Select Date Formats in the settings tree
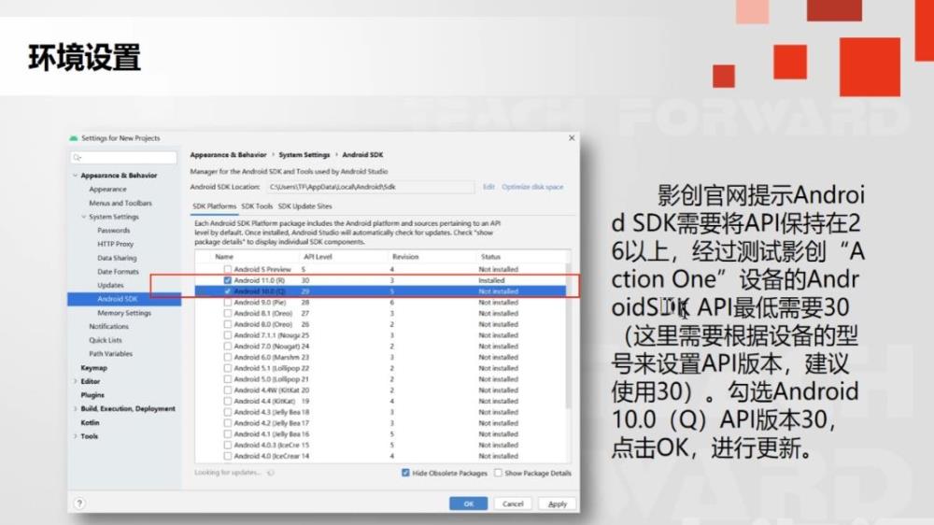Screen dimensions: 934x525 point(118,272)
